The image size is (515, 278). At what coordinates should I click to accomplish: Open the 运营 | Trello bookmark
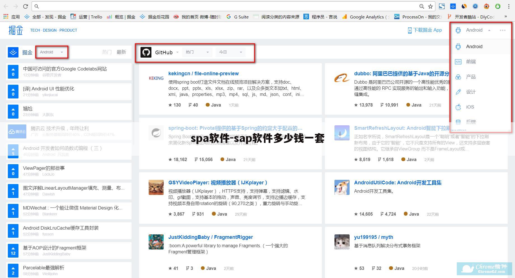click(86, 17)
